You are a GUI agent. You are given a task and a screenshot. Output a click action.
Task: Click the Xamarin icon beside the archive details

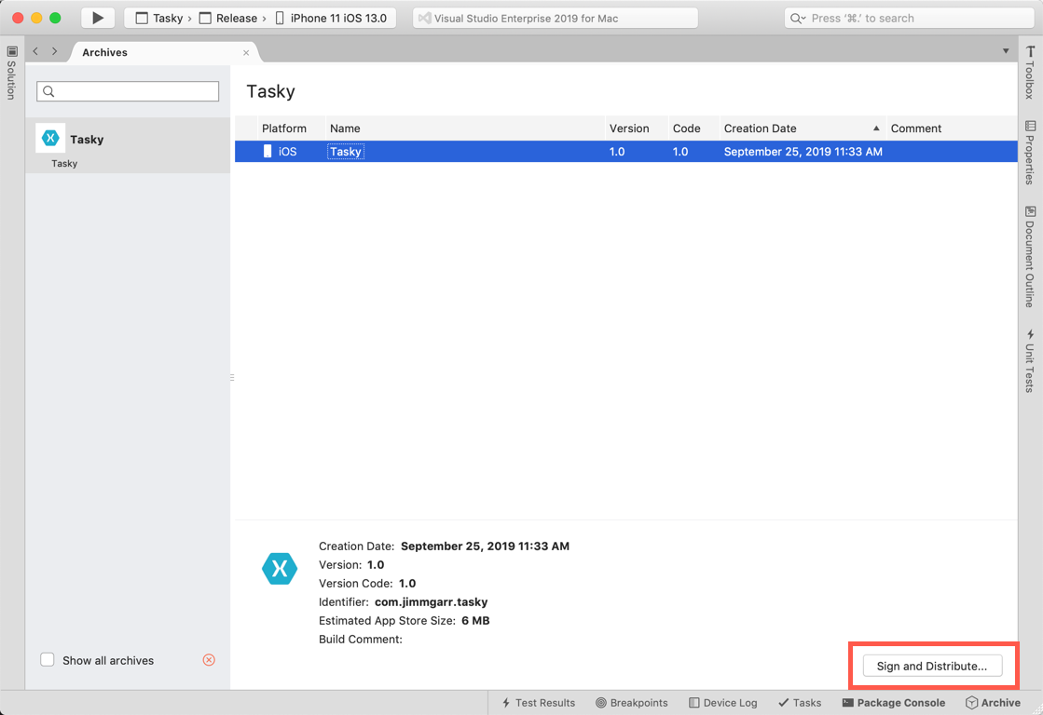[279, 568]
